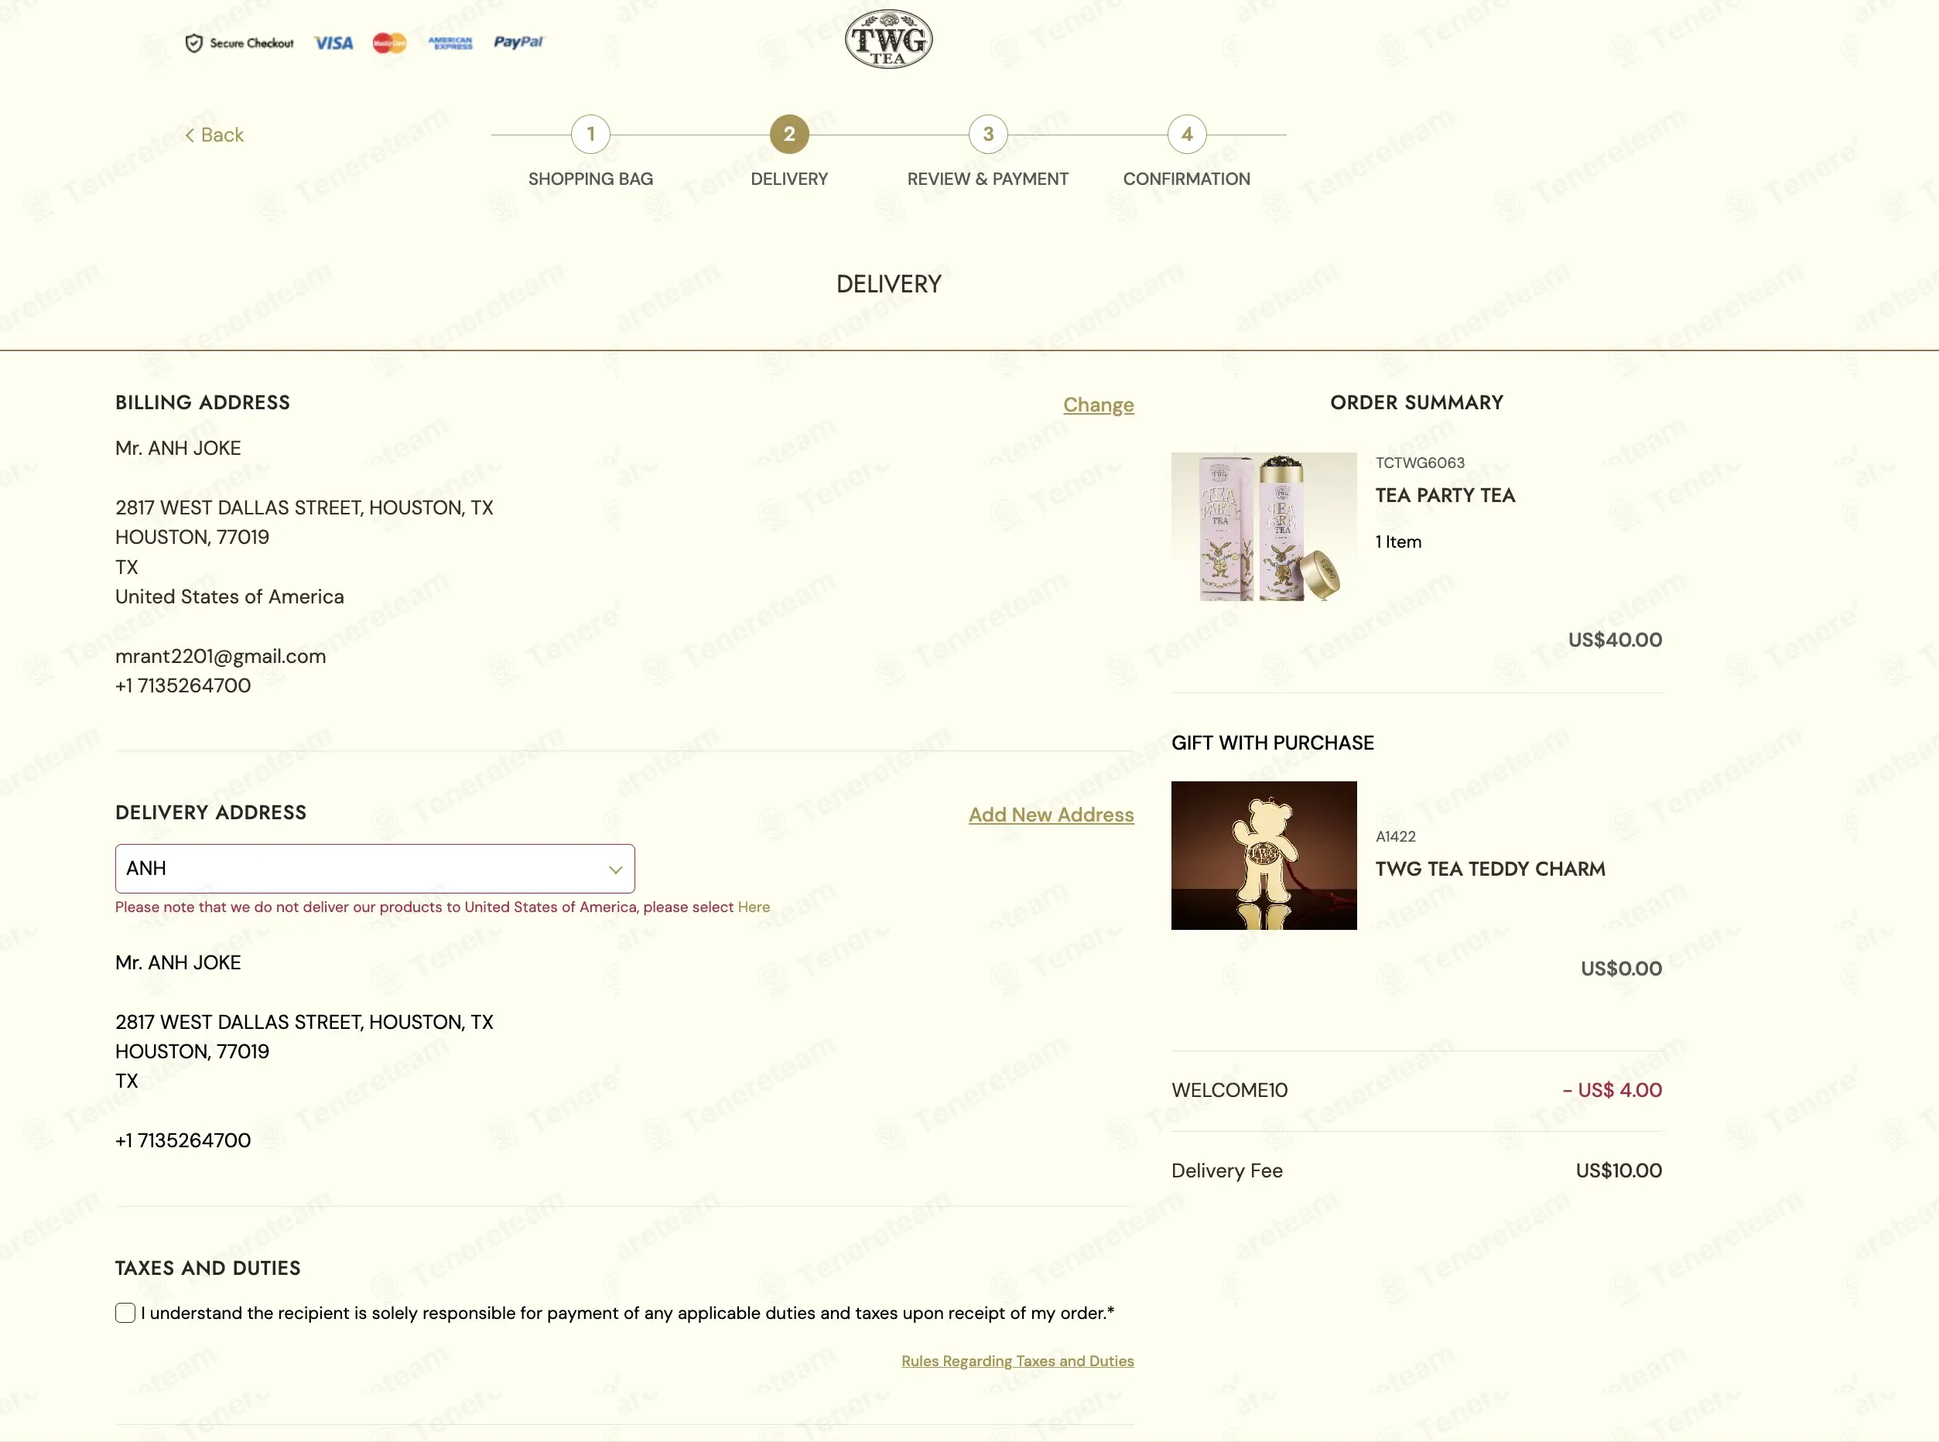Click the TEA PARTY TEA product name
The image size is (1939, 1442).
(1445, 495)
